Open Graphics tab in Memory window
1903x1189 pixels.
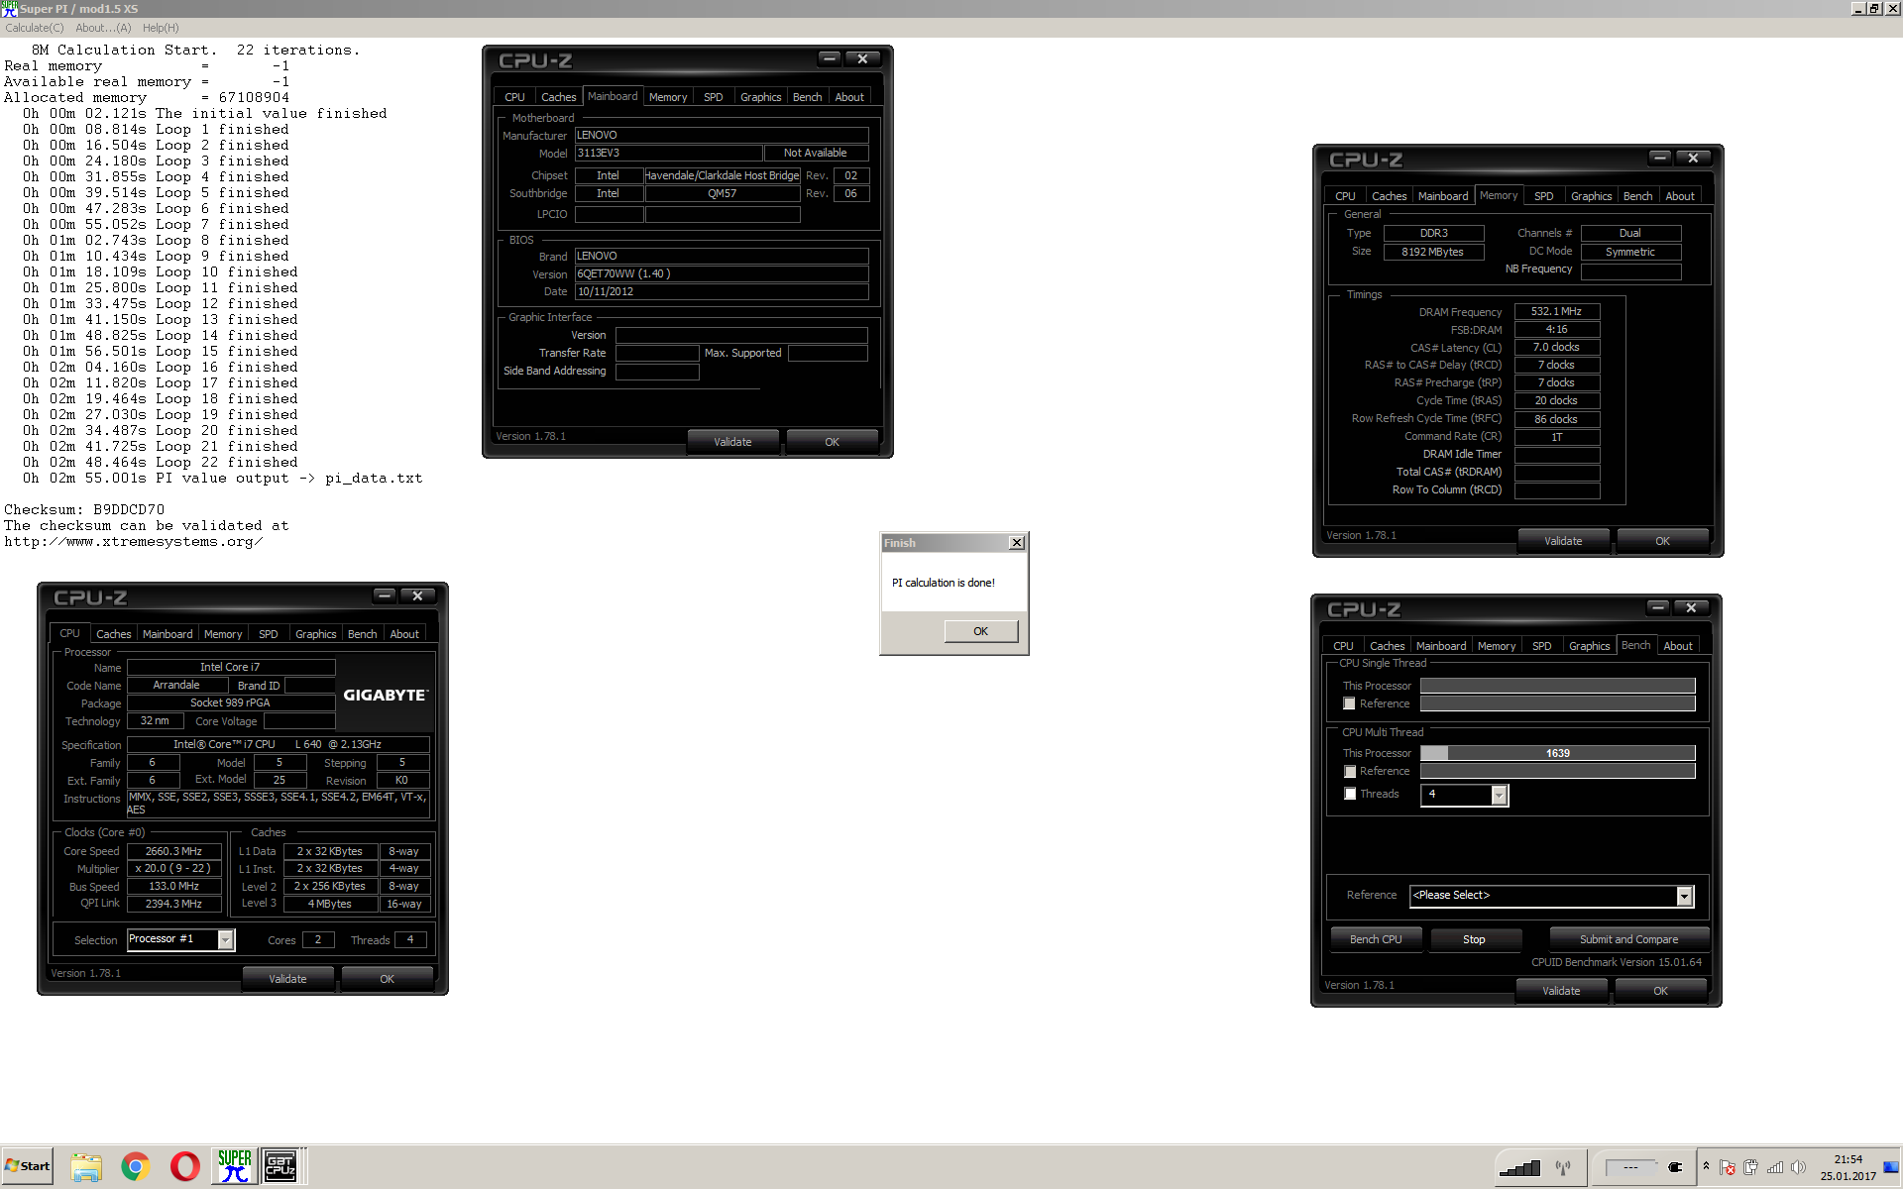pyautogui.click(x=1591, y=196)
